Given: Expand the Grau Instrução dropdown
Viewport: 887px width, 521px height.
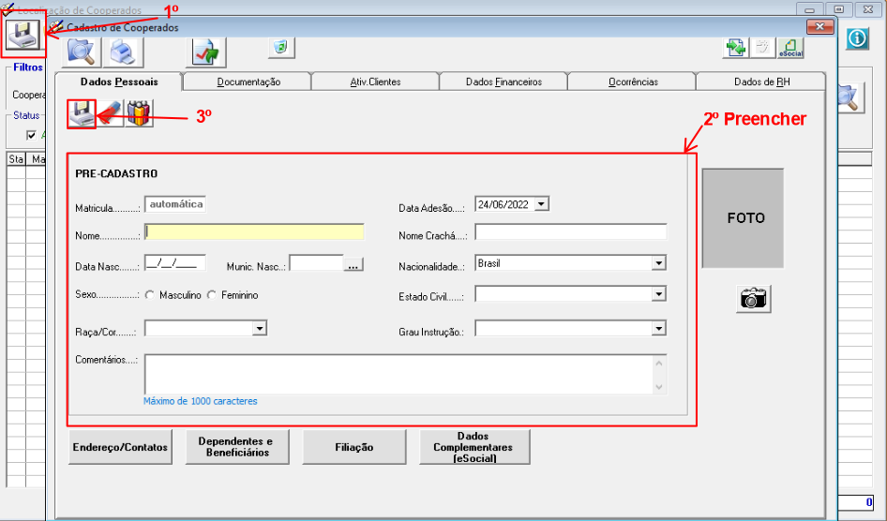Looking at the screenshot, I should 658,328.
